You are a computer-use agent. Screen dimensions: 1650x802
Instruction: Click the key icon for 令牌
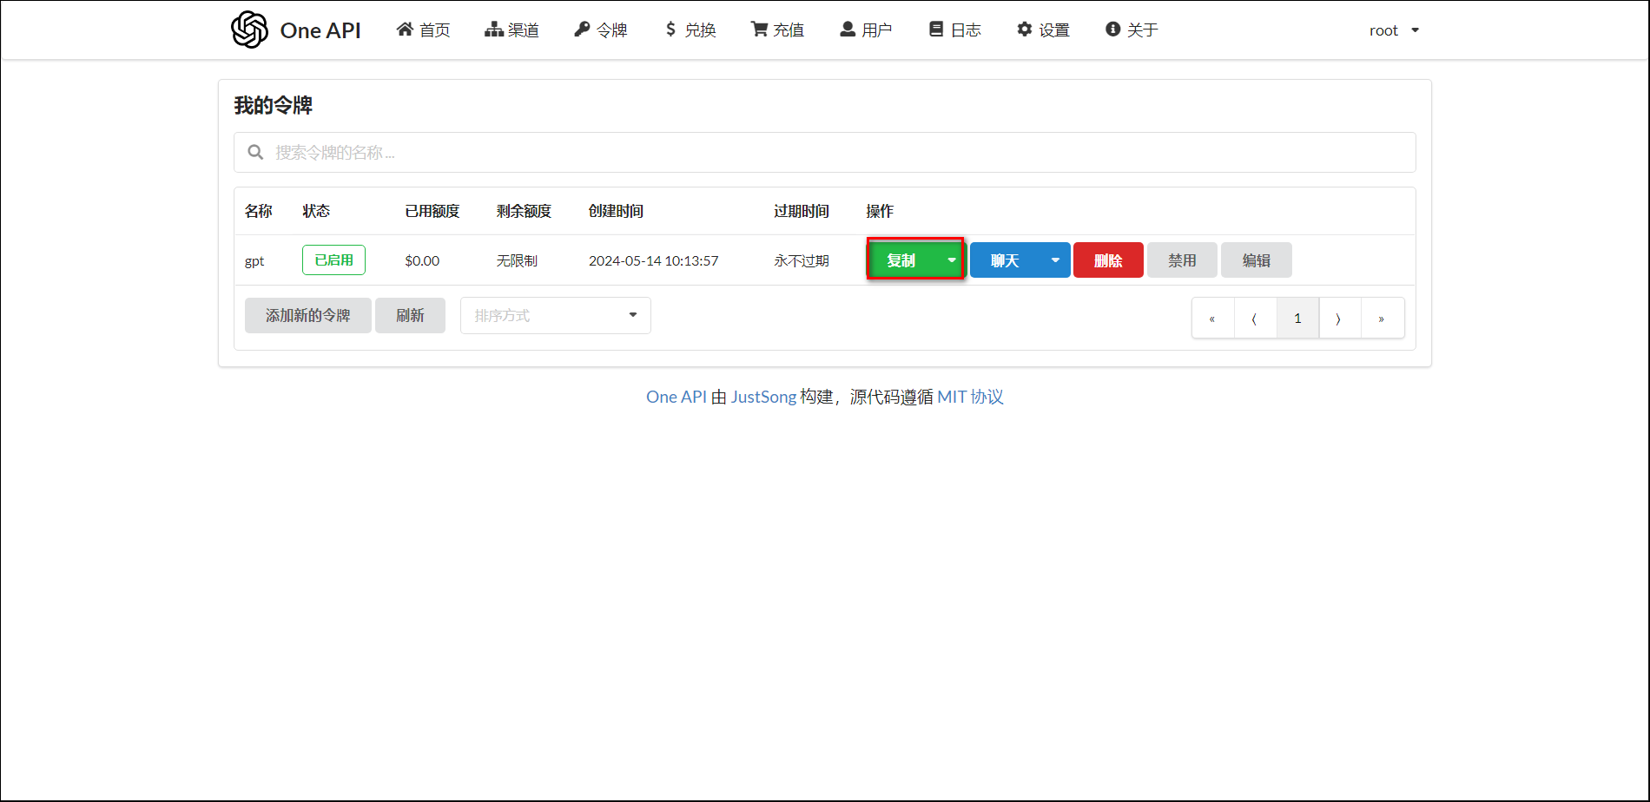582,30
